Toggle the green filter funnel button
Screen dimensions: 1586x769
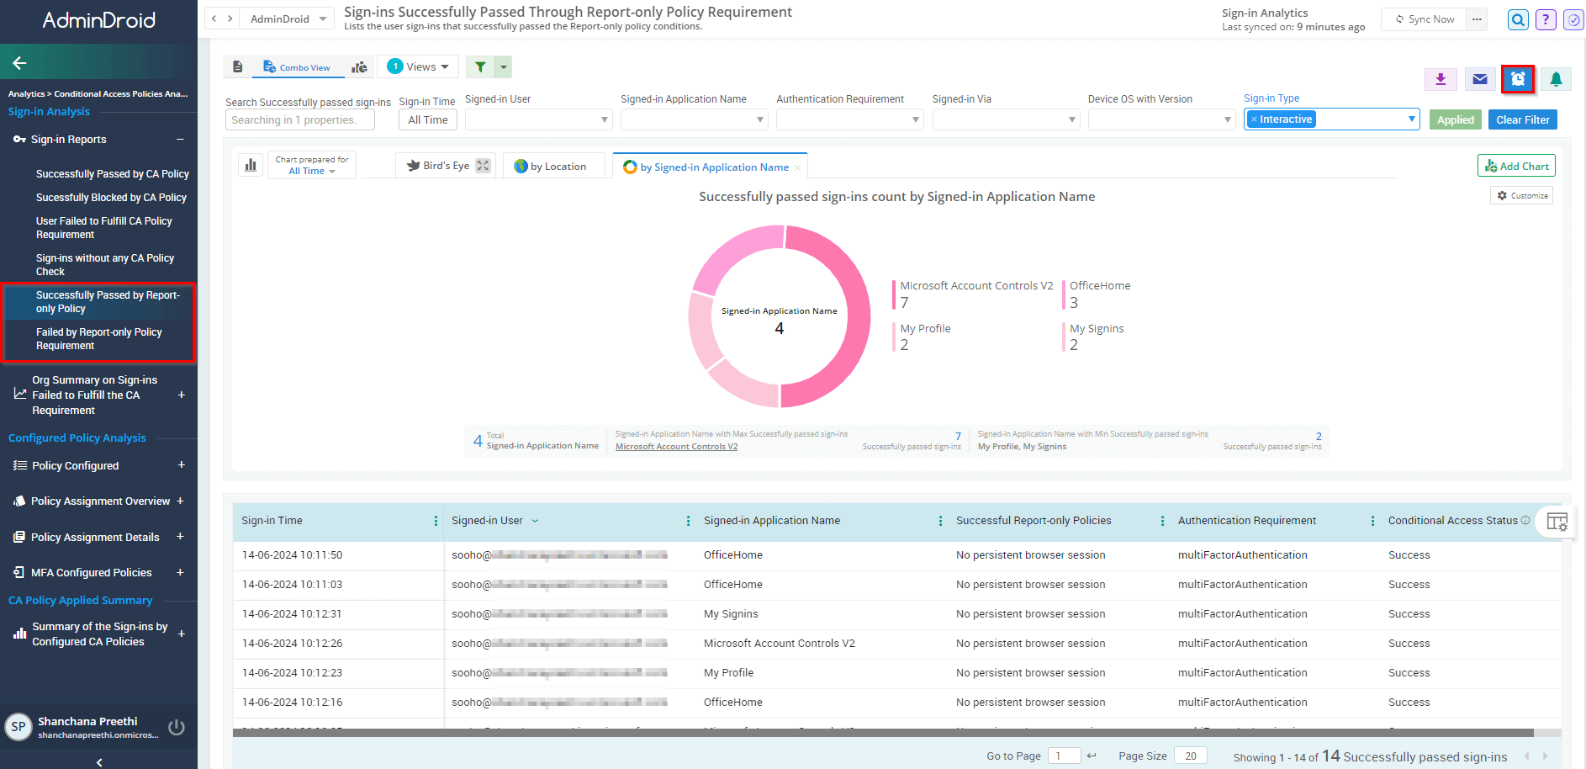pos(480,67)
